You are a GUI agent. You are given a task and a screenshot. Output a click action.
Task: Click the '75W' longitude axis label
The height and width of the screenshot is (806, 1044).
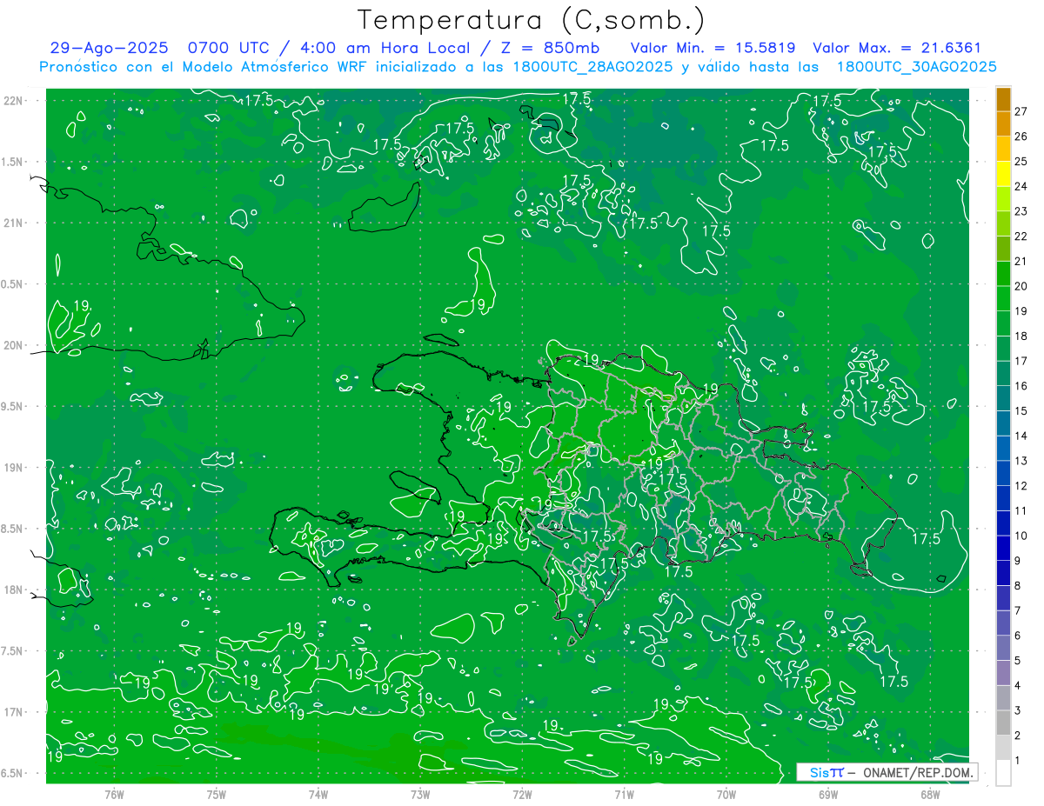(217, 795)
